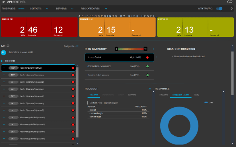Select the /discovery/path1 endpoint row
Viewport: 236px width, 147px height.
tap(38, 117)
